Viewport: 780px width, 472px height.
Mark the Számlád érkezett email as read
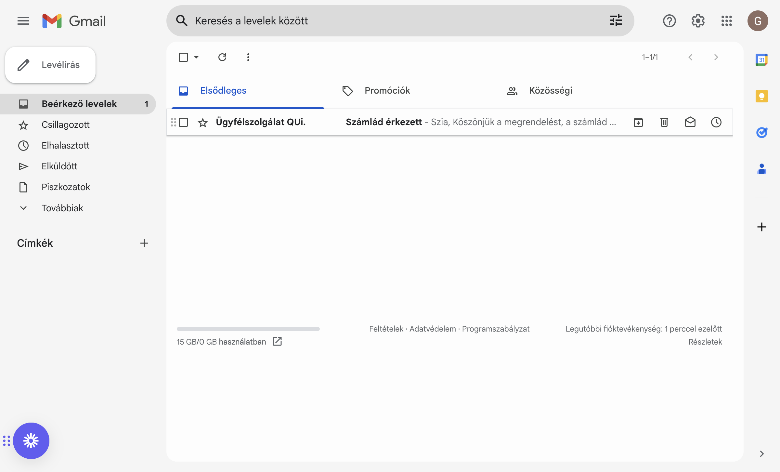pos(690,122)
